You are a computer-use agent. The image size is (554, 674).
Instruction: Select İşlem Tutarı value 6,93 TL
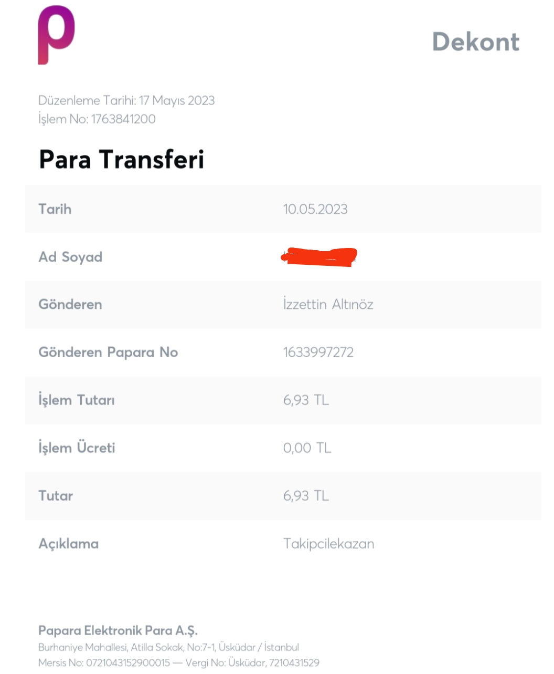306,400
